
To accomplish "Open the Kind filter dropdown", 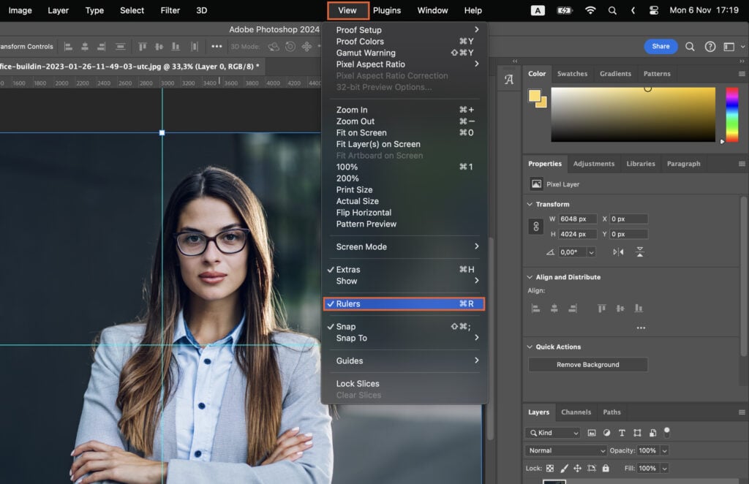I will pyautogui.click(x=553, y=433).
